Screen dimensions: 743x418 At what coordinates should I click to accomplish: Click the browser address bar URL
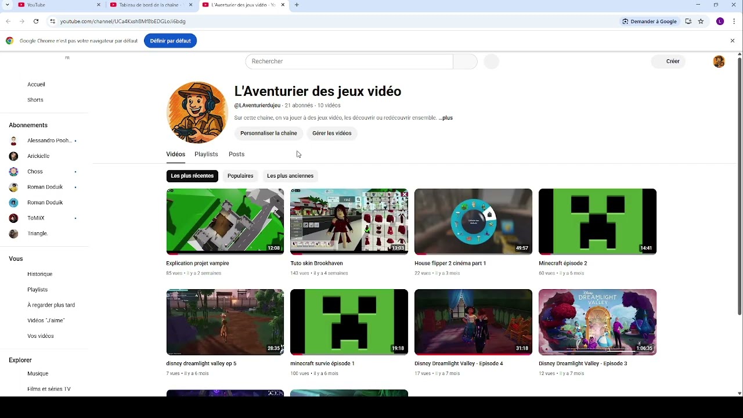pos(122,21)
